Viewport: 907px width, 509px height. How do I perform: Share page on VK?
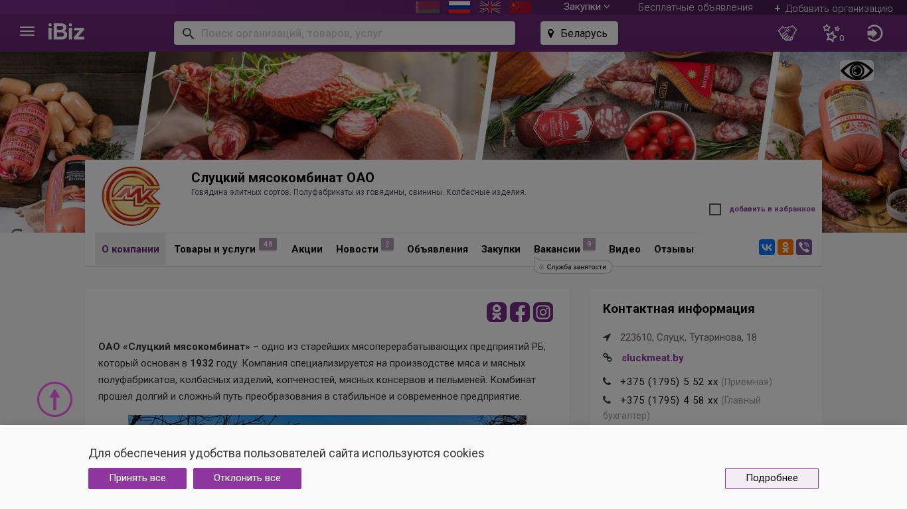click(767, 247)
